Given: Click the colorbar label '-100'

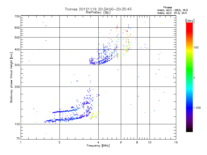Looking at the screenshot, I should coord(197,108).
